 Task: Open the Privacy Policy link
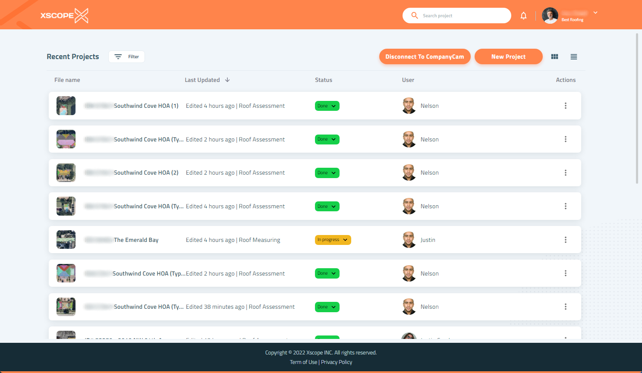coord(337,362)
